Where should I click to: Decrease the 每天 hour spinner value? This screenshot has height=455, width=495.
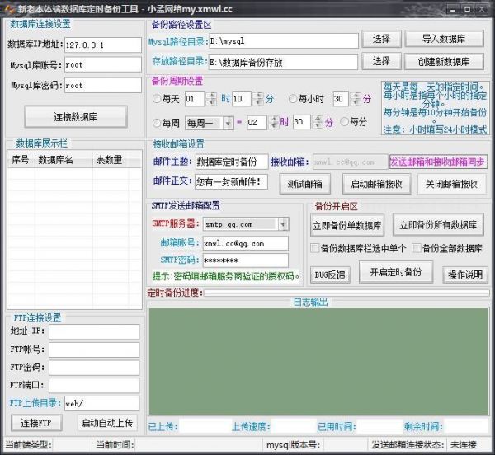(211, 102)
